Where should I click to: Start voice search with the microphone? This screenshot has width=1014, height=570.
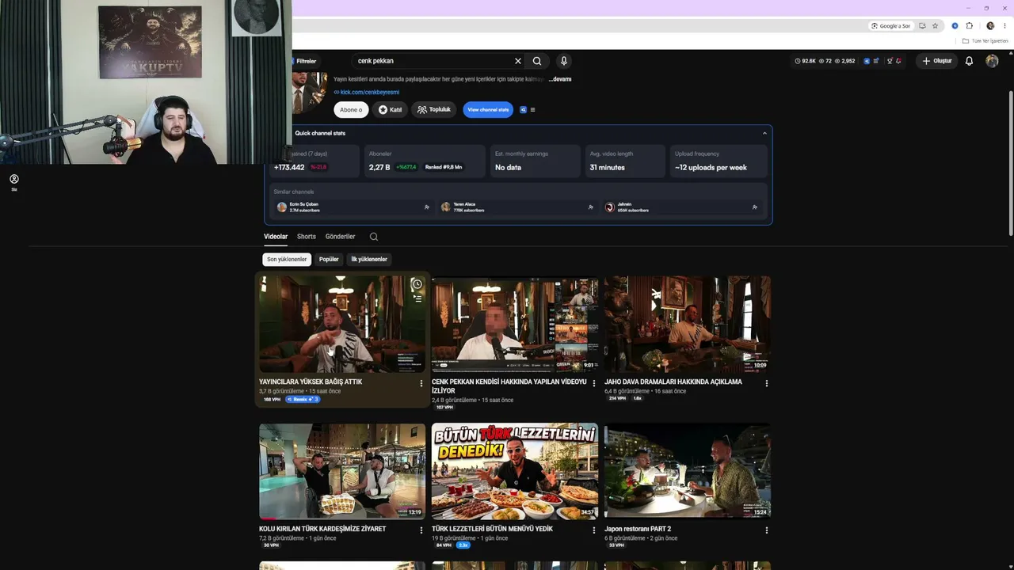click(564, 61)
